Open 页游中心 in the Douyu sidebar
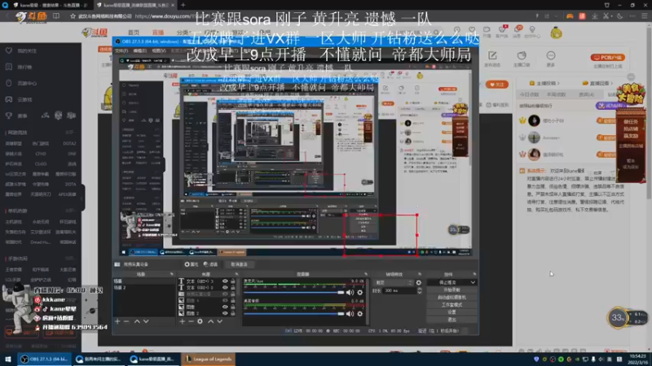Image resolution: width=652 pixels, height=366 pixels. [x=27, y=84]
